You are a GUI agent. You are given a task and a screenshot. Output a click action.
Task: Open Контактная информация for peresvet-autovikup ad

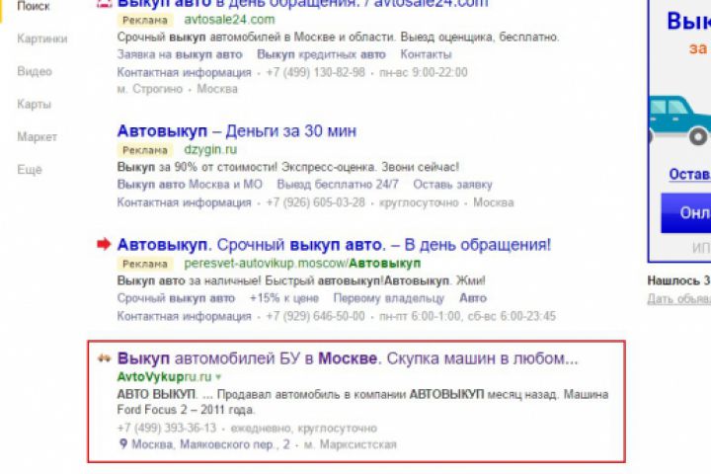pyautogui.click(x=184, y=316)
